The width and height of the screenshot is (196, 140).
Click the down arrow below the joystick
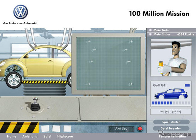[33, 116]
